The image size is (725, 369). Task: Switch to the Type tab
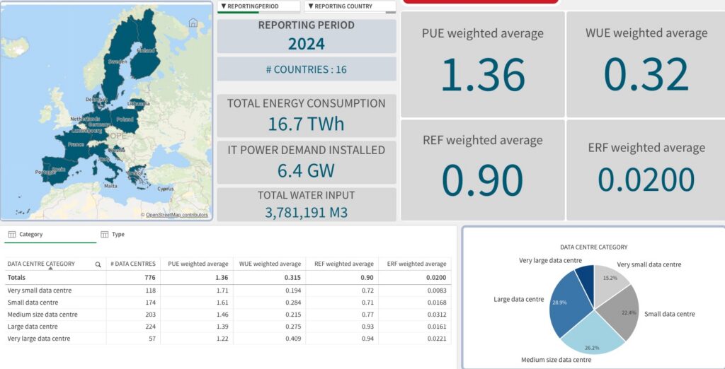pos(118,235)
